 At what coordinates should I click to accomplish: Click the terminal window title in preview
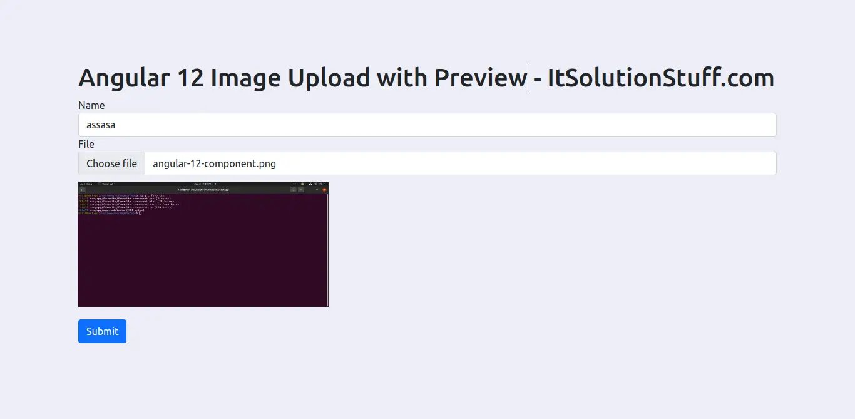[x=203, y=190]
